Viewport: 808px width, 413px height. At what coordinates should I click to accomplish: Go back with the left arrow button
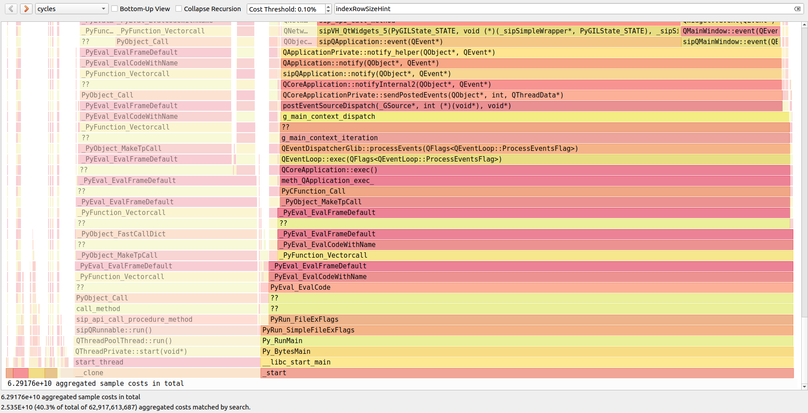(x=11, y=8)
